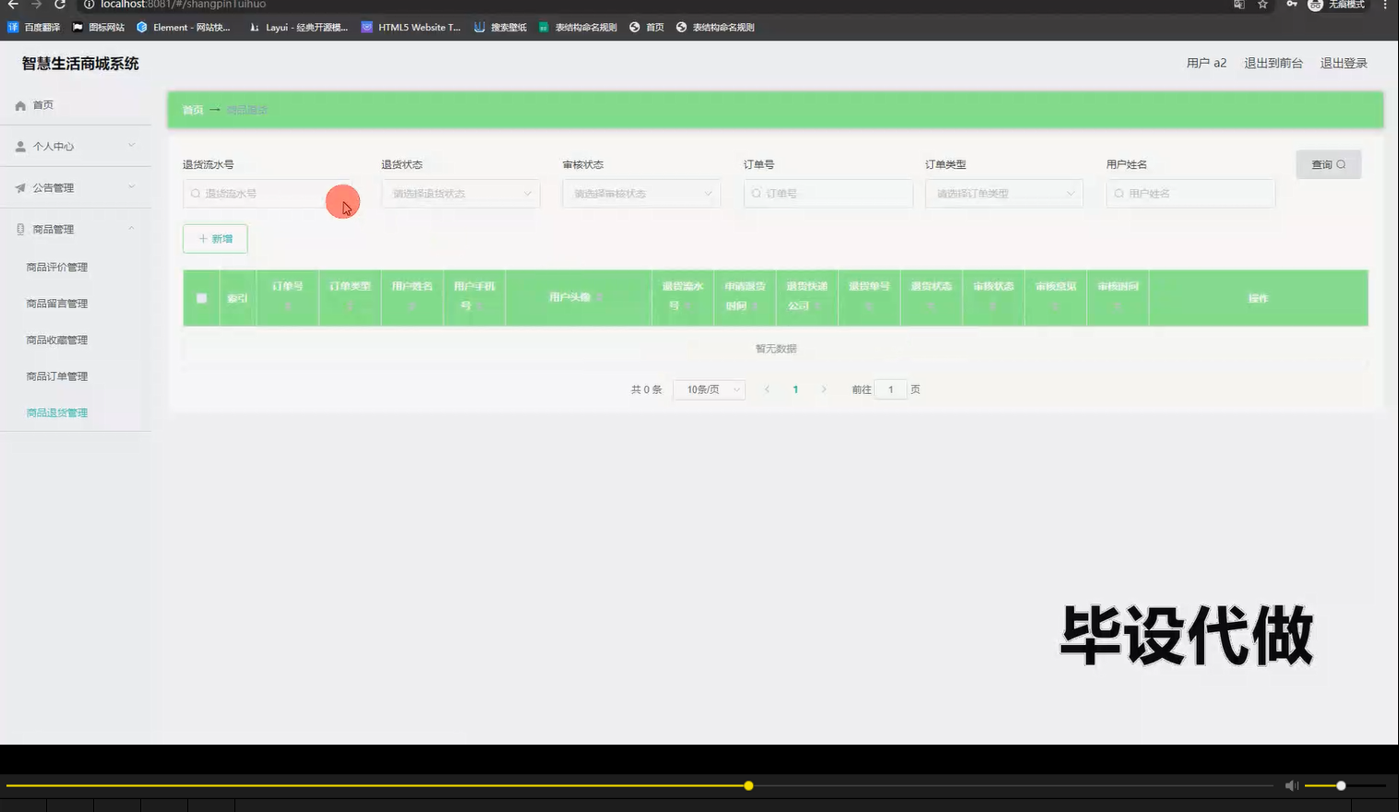Click the person icon next to 个人中心
This screenshot has height=812, width=1399.
(x=20, y=145)
